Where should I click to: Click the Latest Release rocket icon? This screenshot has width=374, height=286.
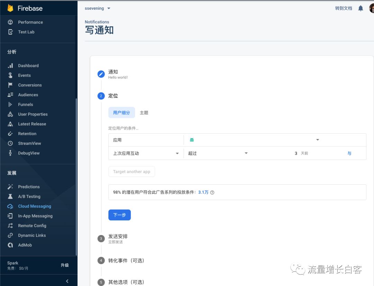pos(10,124)
